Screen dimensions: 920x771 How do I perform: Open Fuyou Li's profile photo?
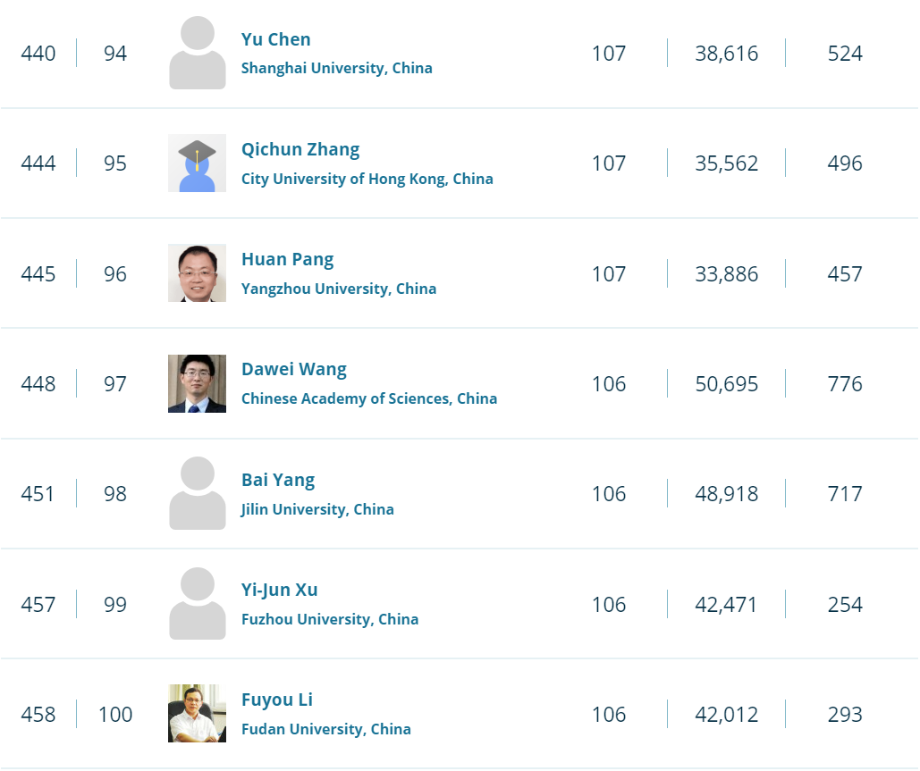[197, 714]
